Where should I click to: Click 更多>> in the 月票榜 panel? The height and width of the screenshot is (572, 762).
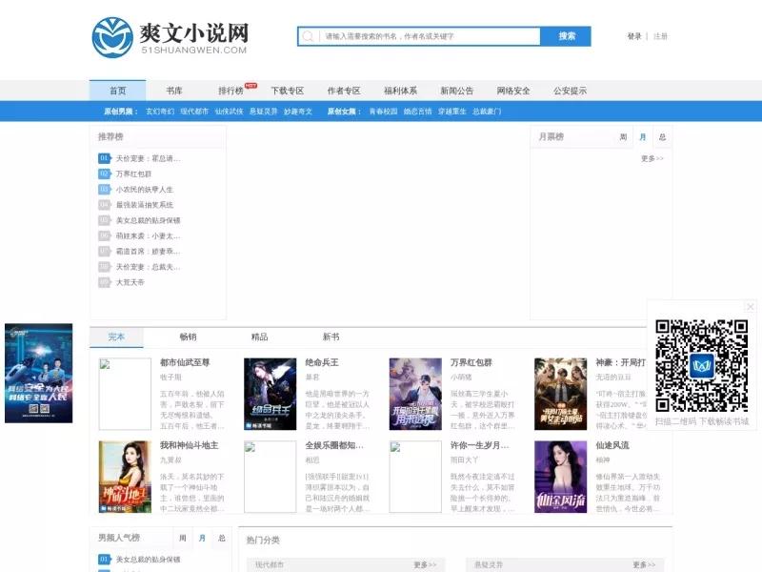[652, 158]
